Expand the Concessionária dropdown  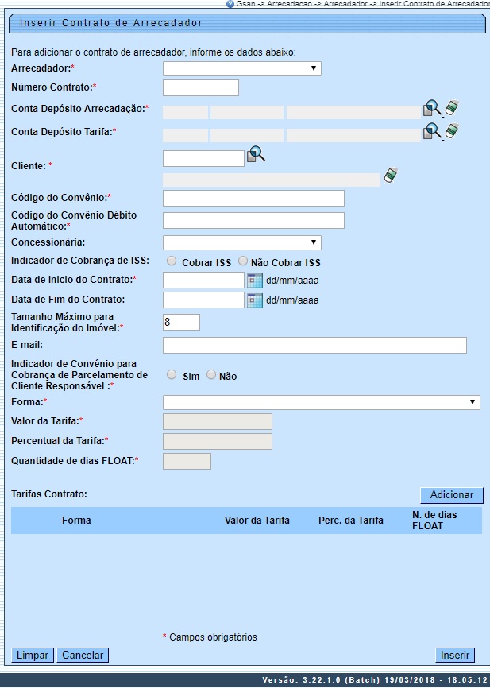pyautogui.click(x=242, y=242)
